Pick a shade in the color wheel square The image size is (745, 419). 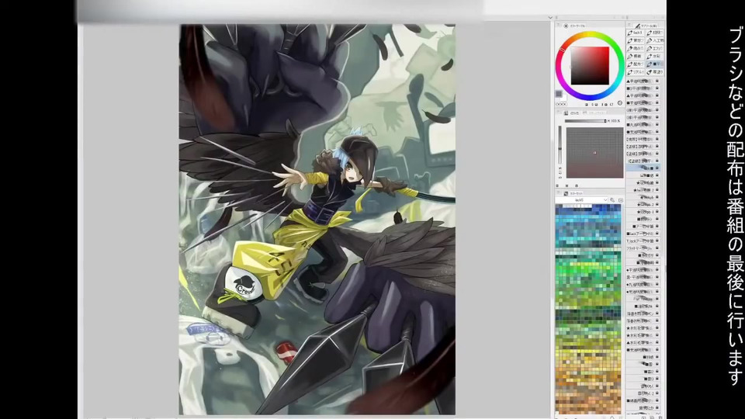[590, 65]
